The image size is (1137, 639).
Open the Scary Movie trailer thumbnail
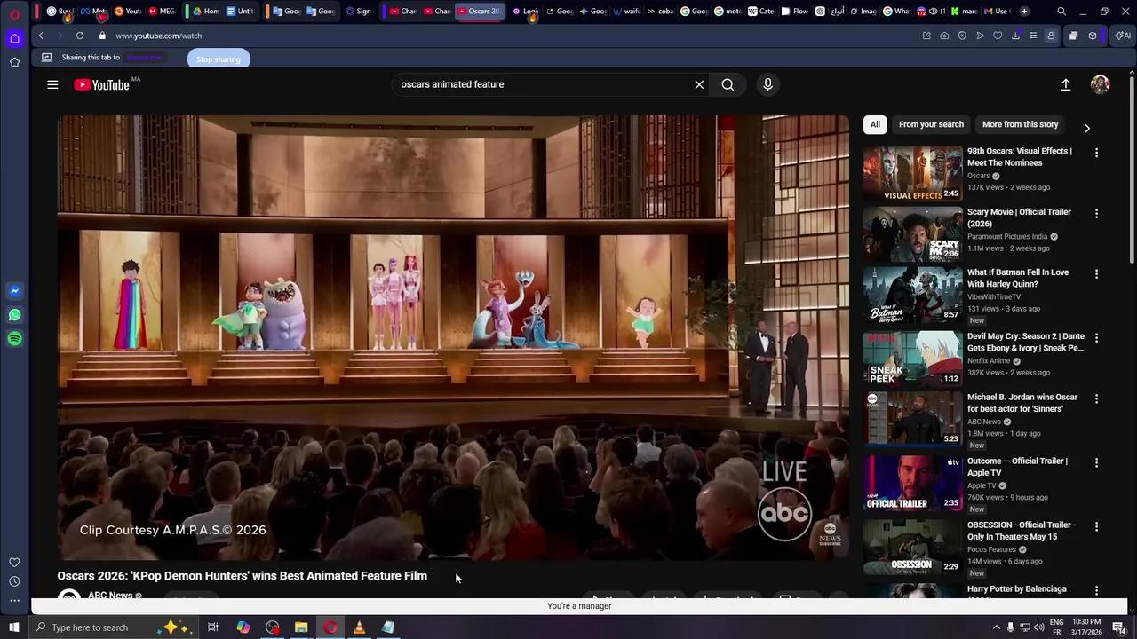pos(912,233)
